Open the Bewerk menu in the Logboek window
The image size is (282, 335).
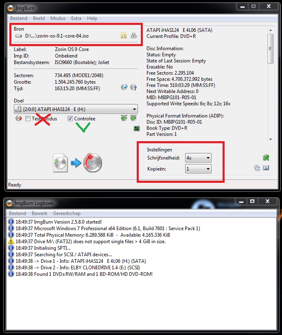tap(39, 213)
